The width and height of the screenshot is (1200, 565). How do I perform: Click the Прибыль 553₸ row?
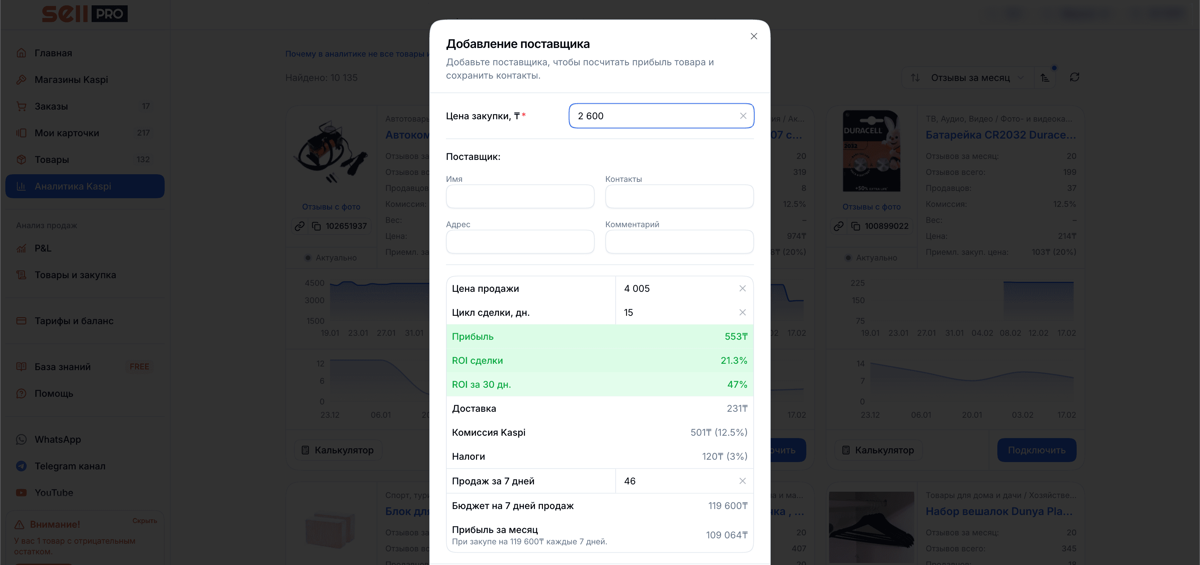[x=600, y=337]
